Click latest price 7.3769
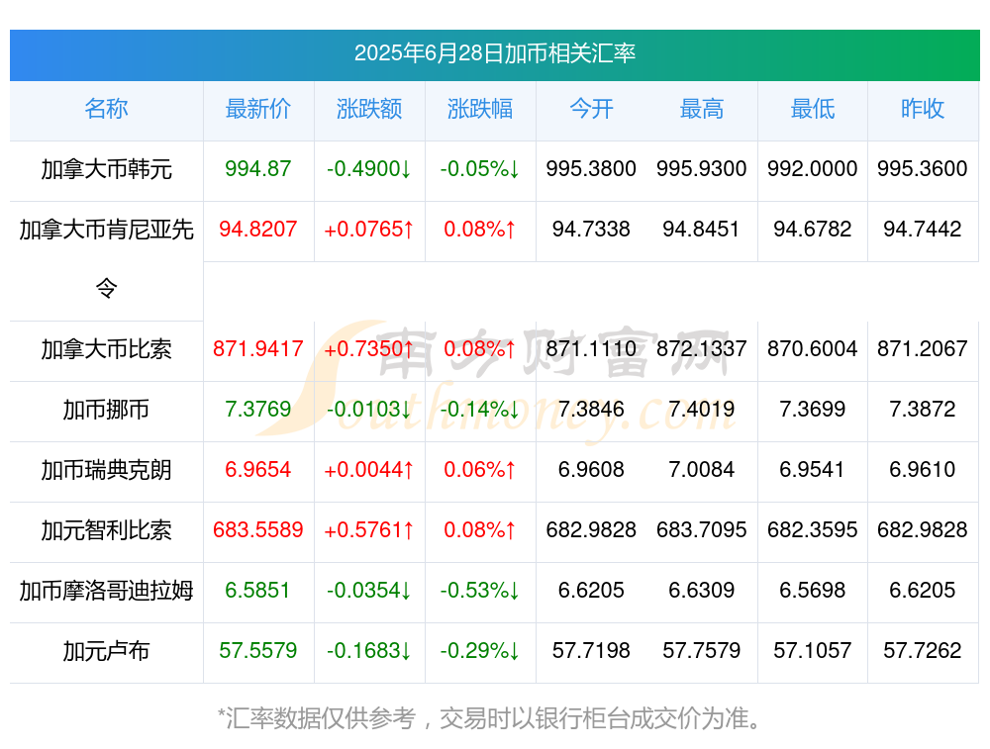The image size is (990, 749). (x=258, y=409)
